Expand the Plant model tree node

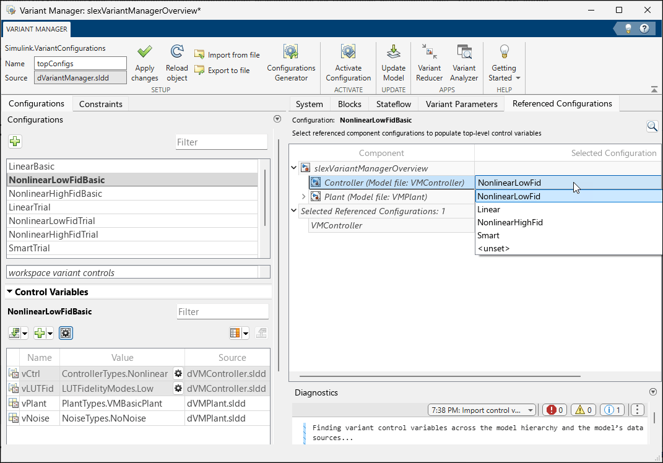click(303, 197)
